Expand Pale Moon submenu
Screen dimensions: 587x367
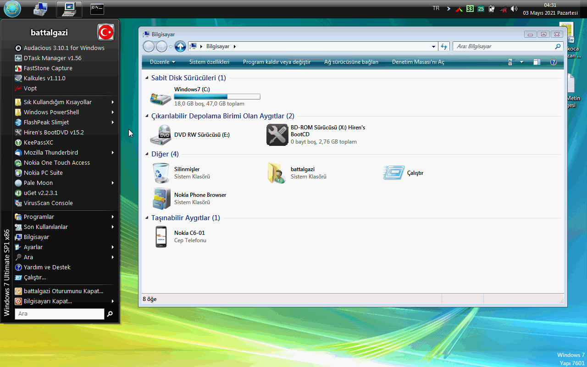tap(64, 183)
